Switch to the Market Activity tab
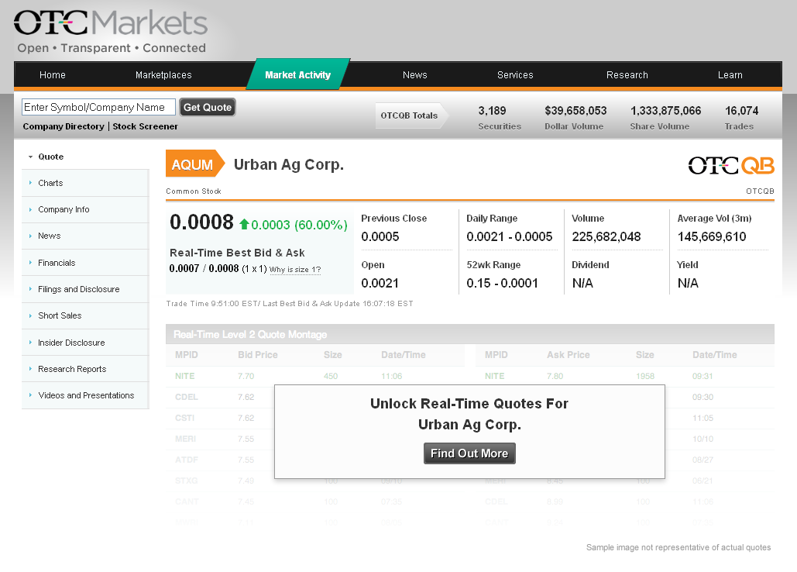 point(298,74)
